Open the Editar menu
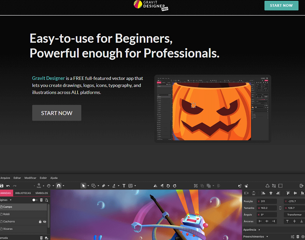305x240 pixels. (17, 178)
